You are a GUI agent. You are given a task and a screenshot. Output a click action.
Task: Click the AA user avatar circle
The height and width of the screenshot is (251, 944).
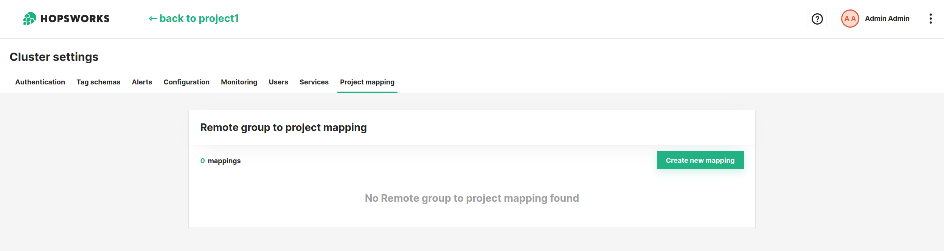pos(850,19)
